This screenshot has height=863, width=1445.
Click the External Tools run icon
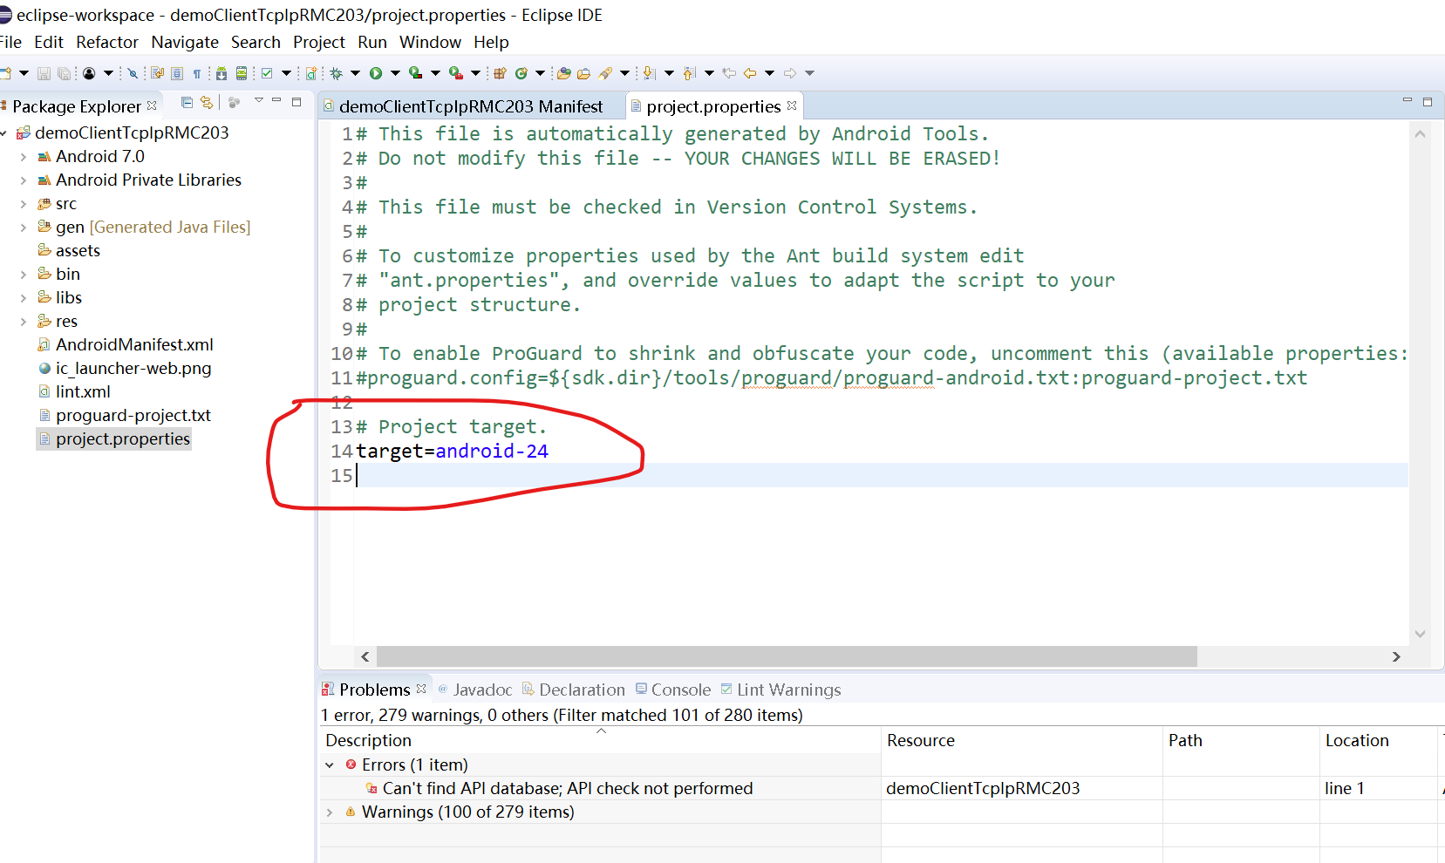pyautogui.click(x=456, y=73)
